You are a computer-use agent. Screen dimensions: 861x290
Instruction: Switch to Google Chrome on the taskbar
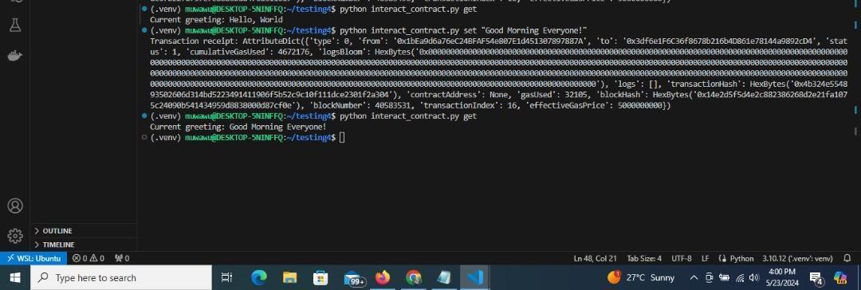(x=413, y=277)
